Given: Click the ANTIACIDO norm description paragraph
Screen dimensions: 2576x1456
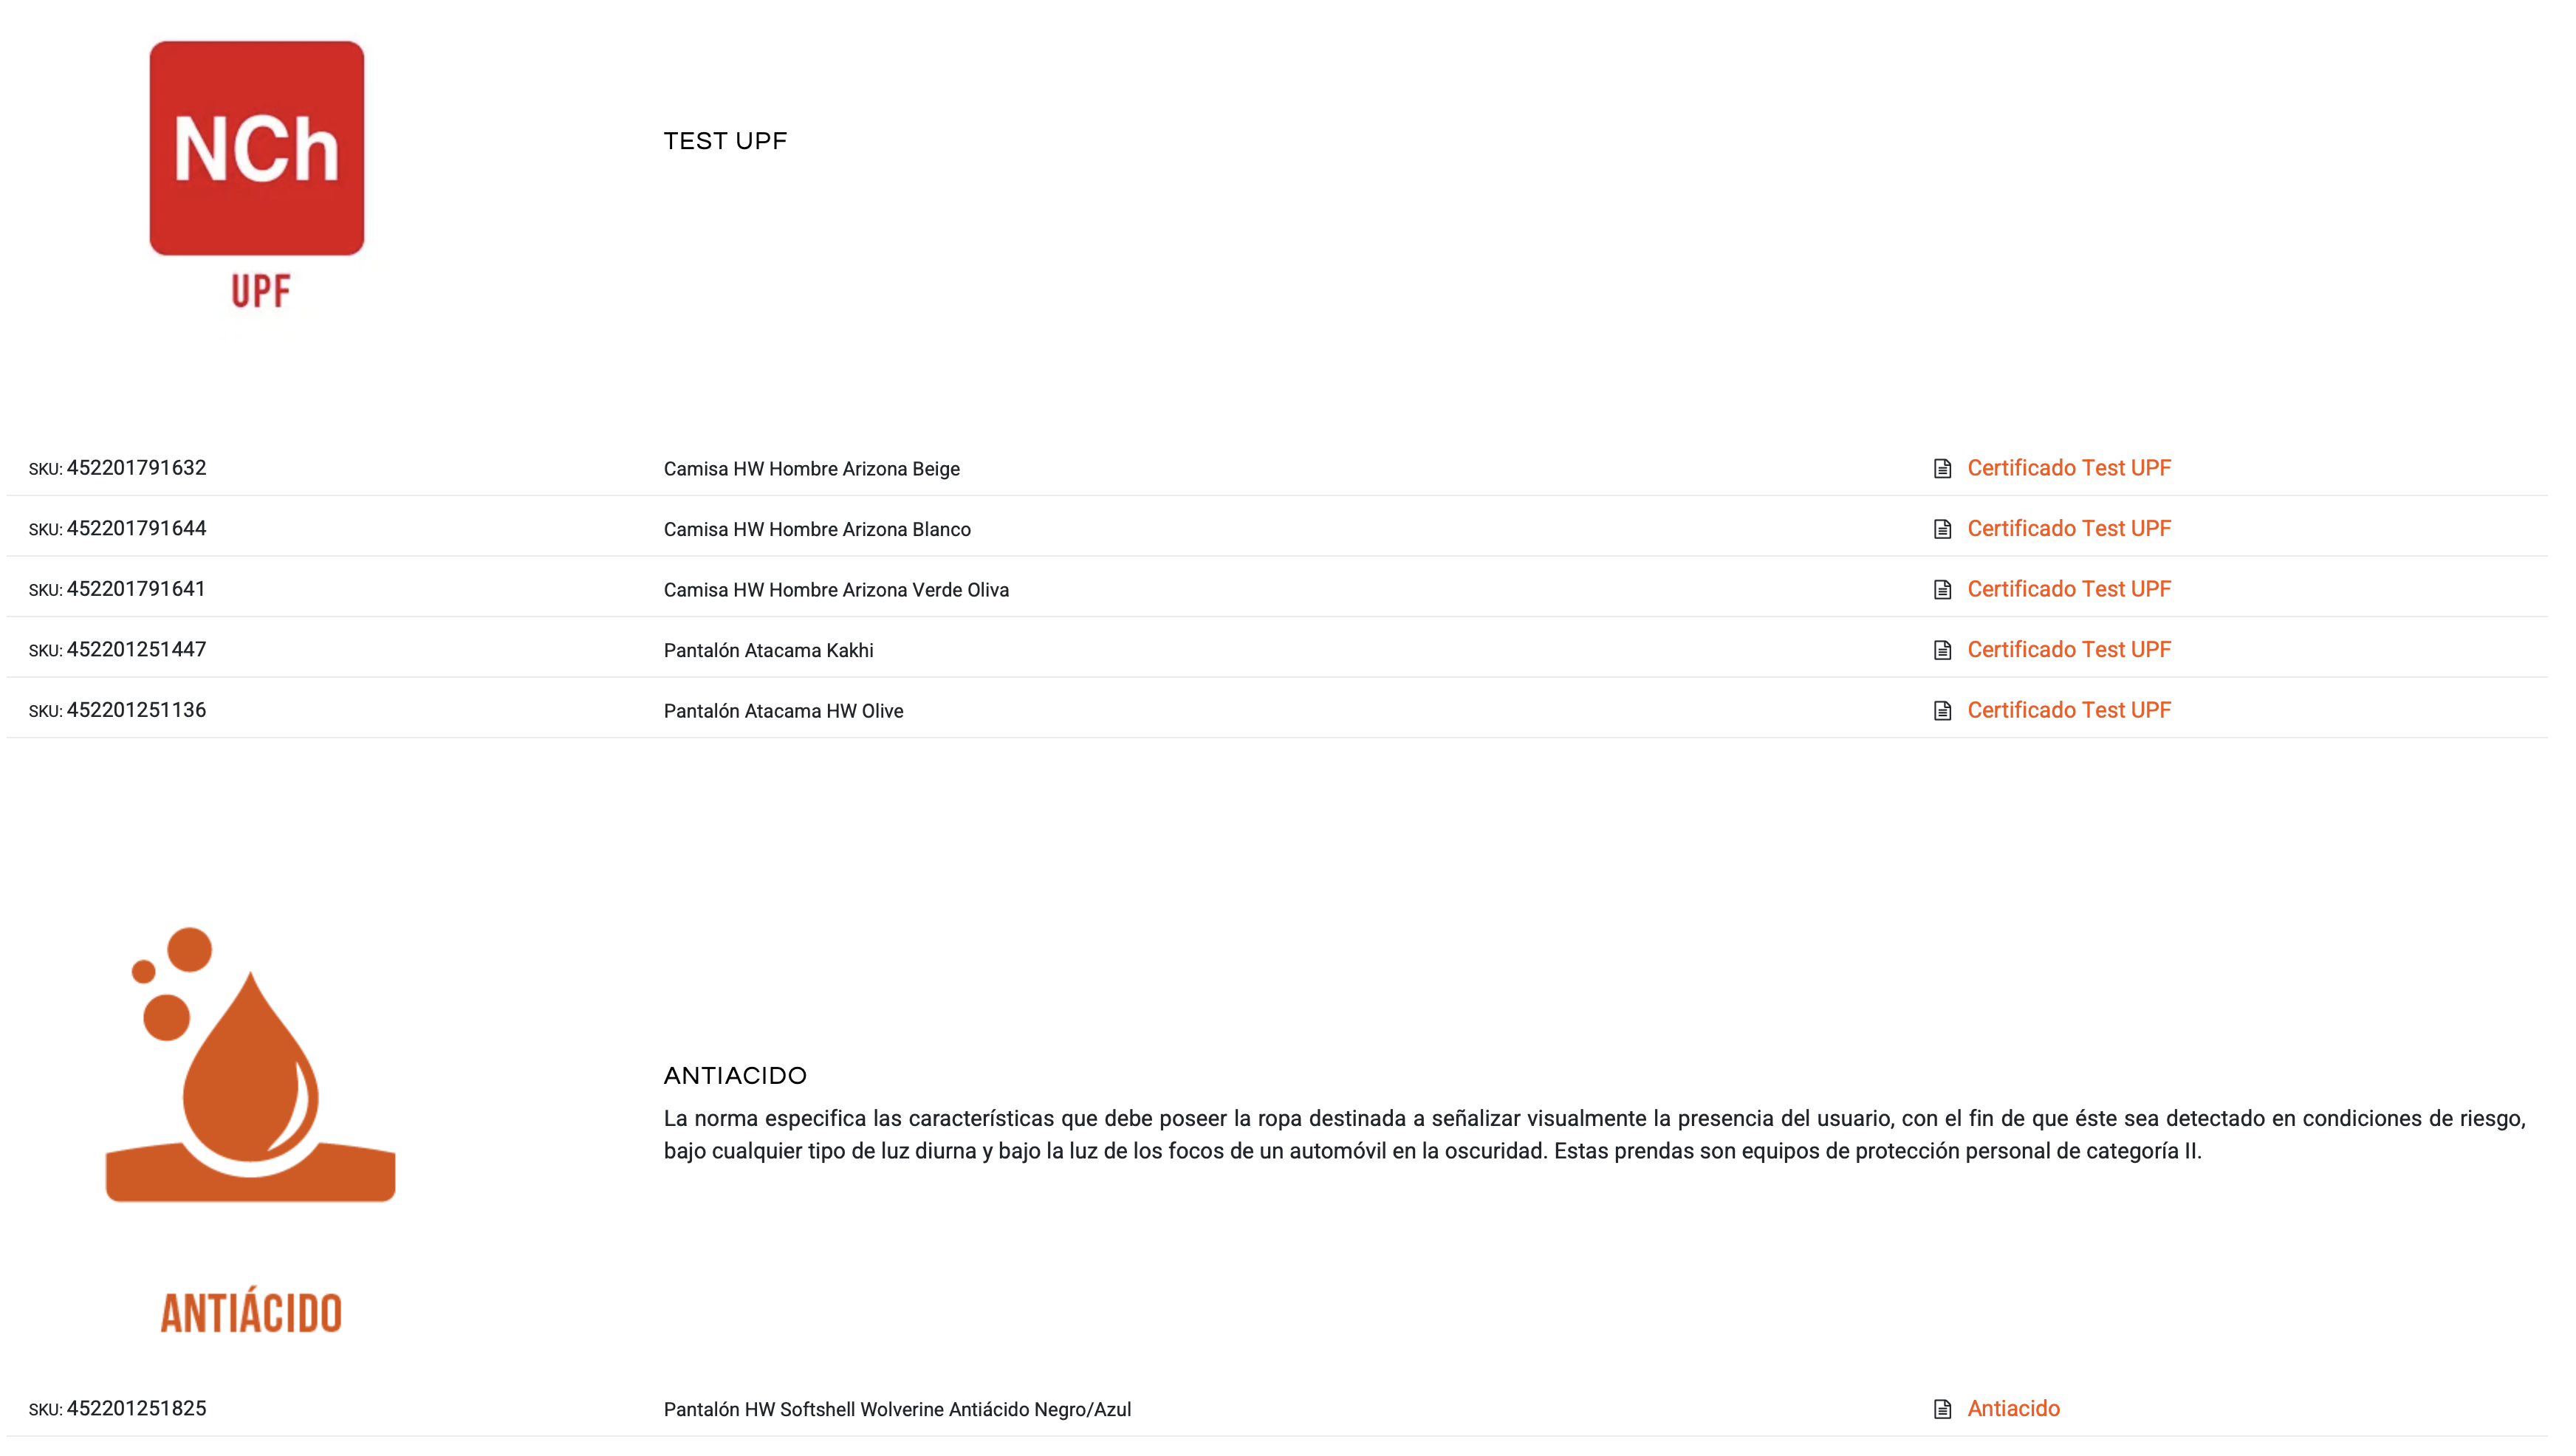Looking at the screenshot, I should [x=1595, y=1134].
